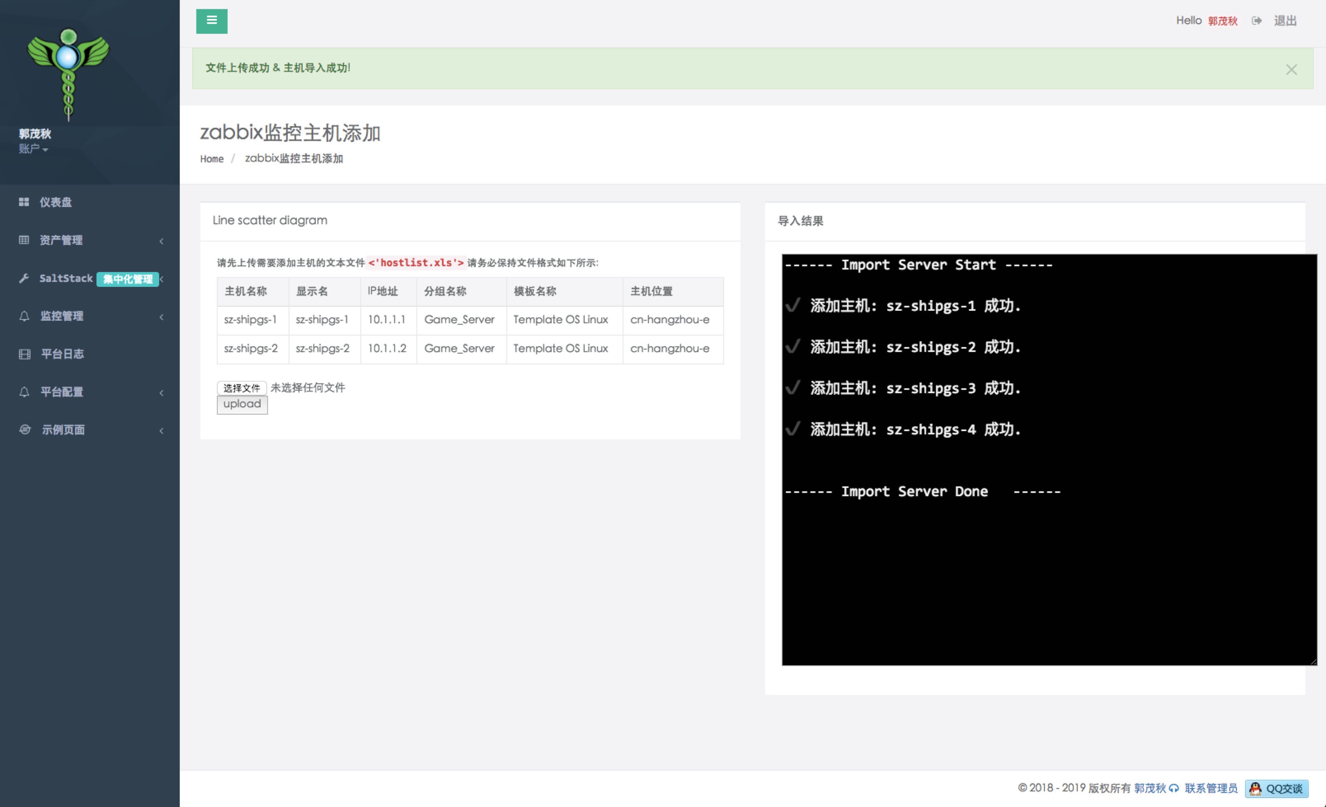Viewport: 1326px width, 807px height.
Task: Click the logout arrow icon near 退出
Action: tap(1256, 21)
